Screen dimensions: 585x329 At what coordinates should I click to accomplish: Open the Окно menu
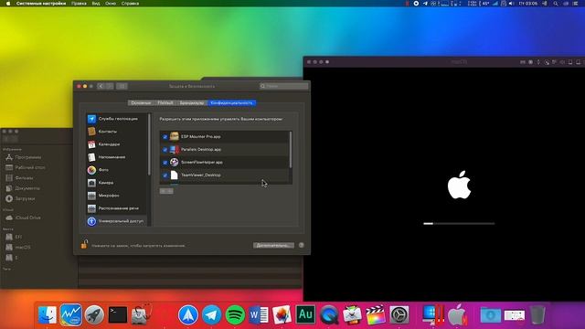point(111,4)
